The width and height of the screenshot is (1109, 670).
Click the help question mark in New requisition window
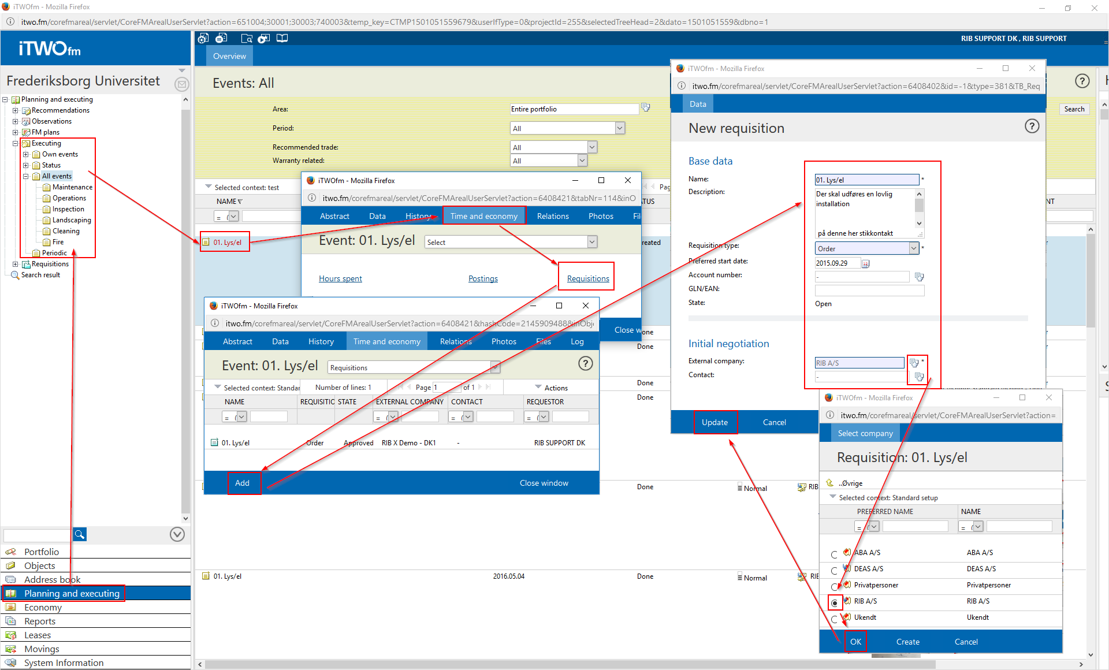[x=1032, y=126]
